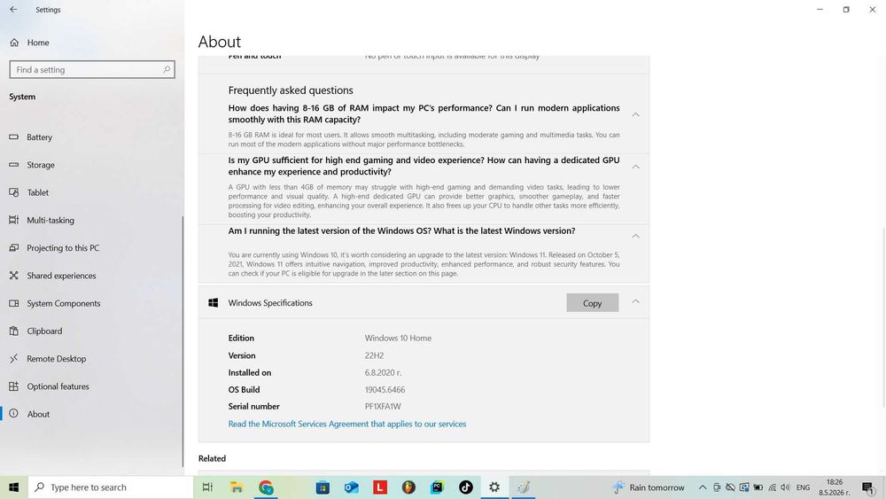Switch the ENG input language indicator
Screen dimensions: 886x499
(x=803, y=487)
